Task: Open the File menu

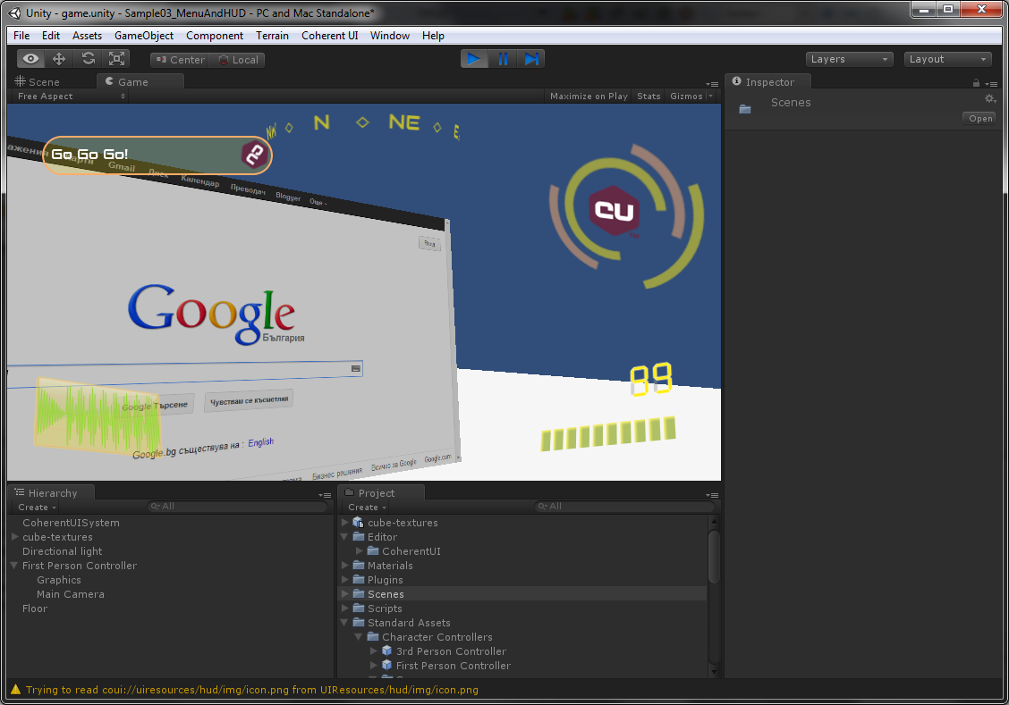Action: pyautogui.click(x=21, y=36)
